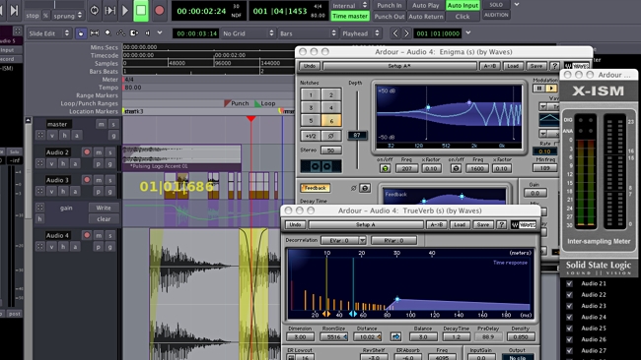The width and height of the screenshot is (641, 360).
Task: Click the red record button in transport
Action: tap(160, 10)
